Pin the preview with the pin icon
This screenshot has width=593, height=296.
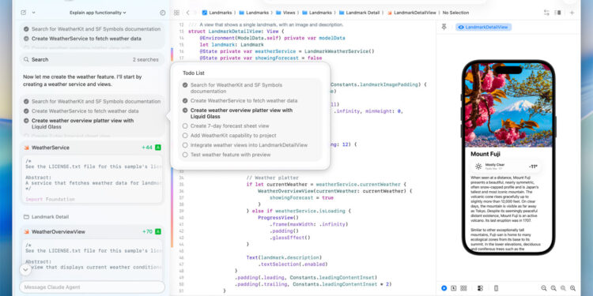444,27
